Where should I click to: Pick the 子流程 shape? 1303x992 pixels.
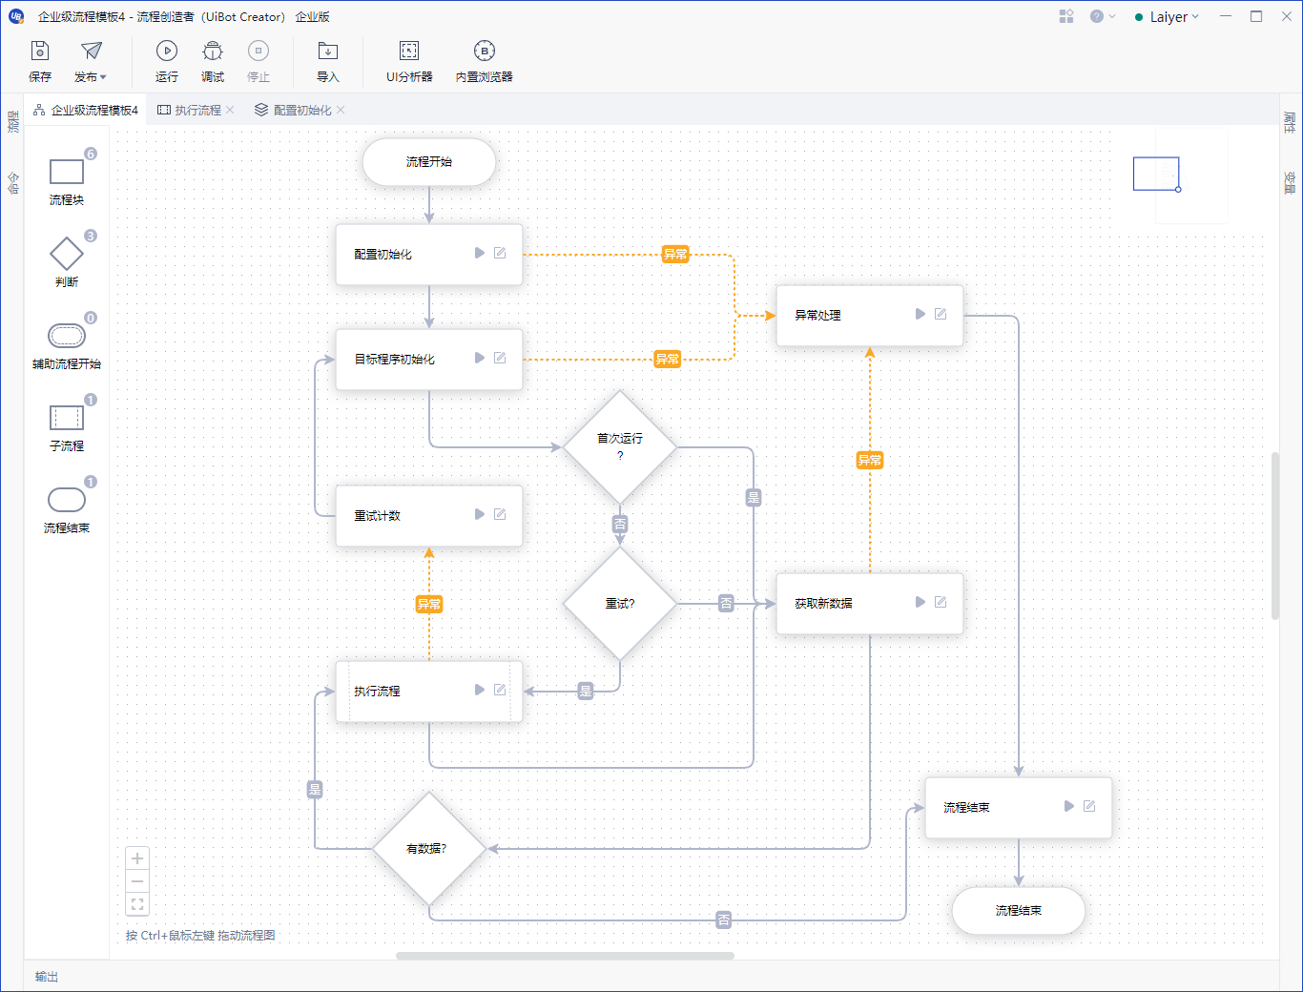point(67,417)
